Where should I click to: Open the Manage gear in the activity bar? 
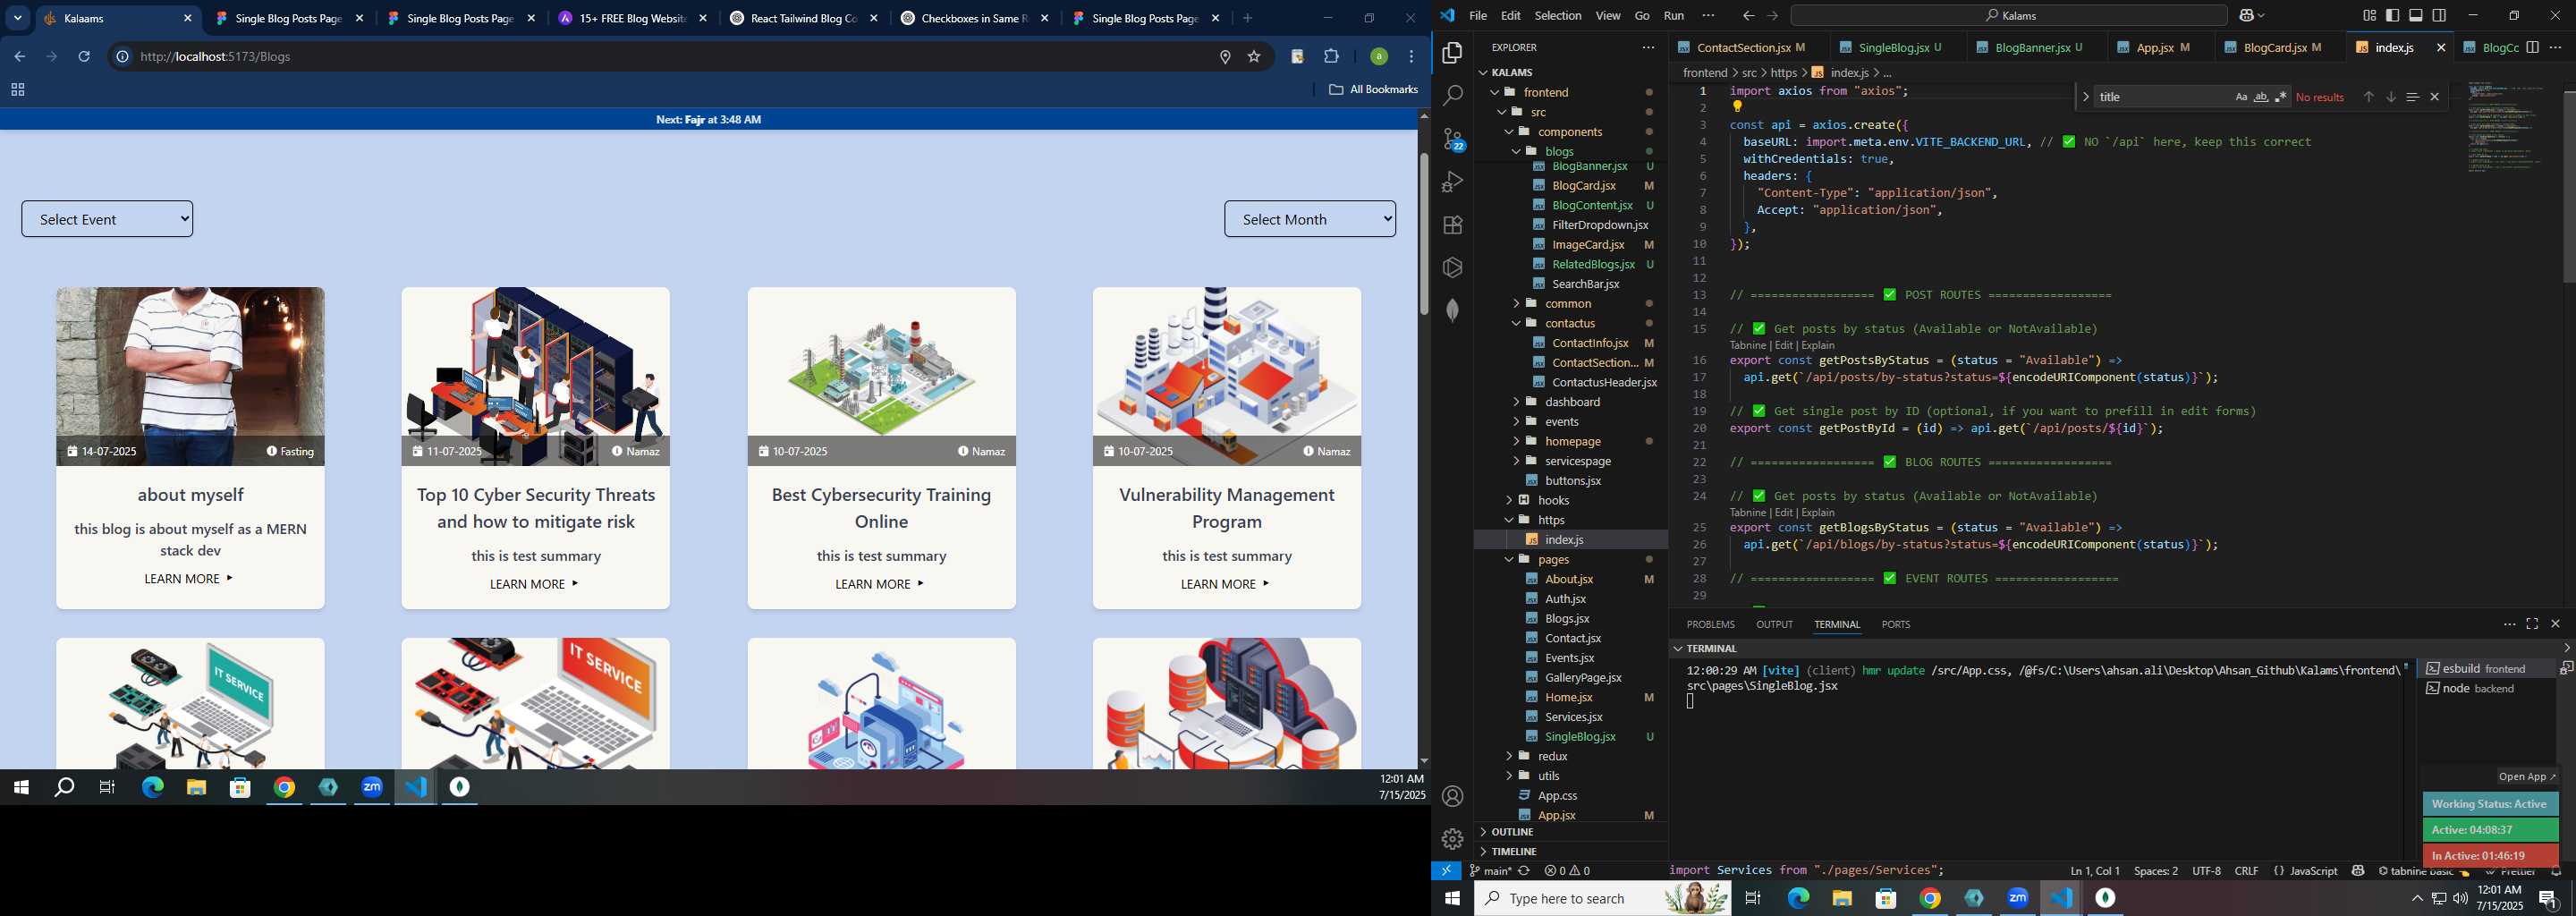point(1452,838)
